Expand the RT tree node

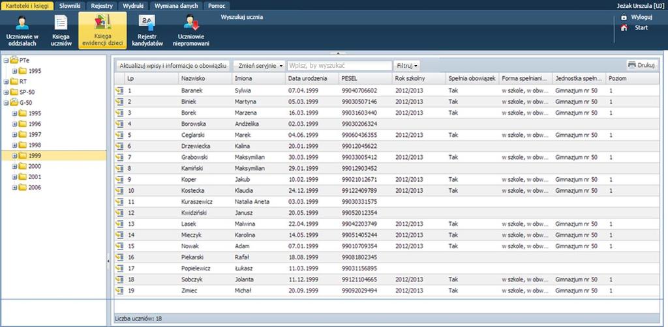pyautogui.click(x=6, y=81)
